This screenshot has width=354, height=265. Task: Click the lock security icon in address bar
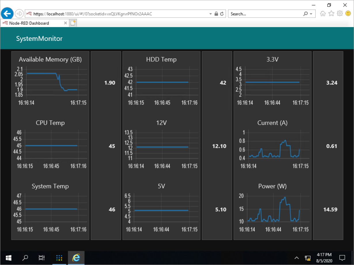(x=216, y=14)
